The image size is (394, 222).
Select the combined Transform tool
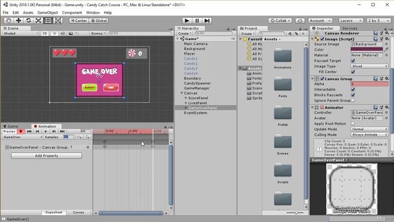coord(58,20)
